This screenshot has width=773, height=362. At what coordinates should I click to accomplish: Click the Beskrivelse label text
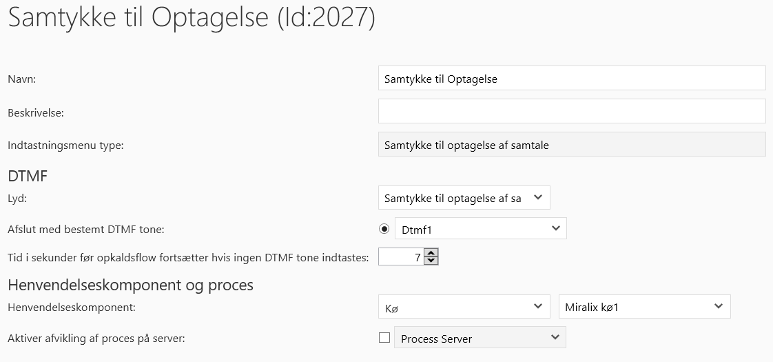click(36, 112)
